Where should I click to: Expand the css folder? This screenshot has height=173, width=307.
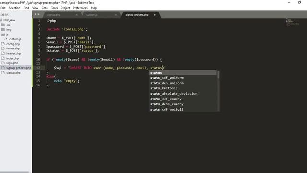point(8,25)
